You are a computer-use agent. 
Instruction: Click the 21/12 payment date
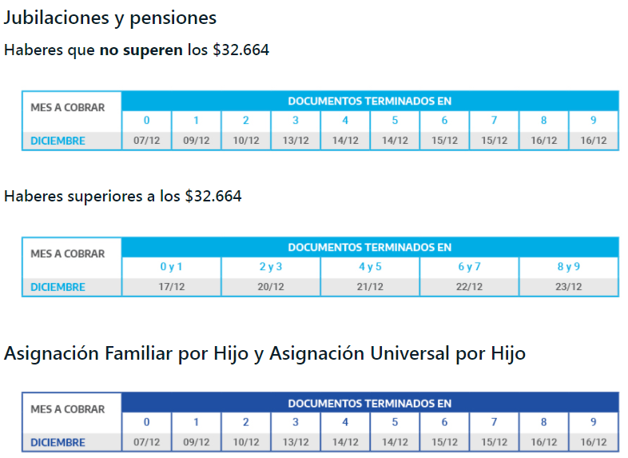(370, 287)
